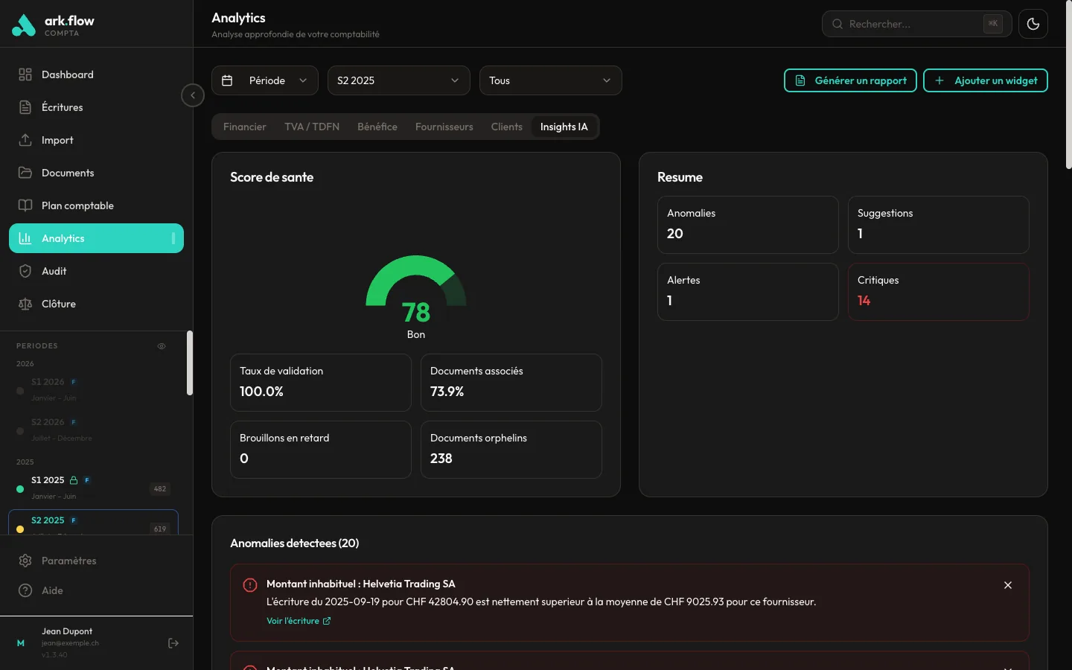Screen dimensions: 1072x670
Task: Switch to the TVA / TDFN tab
Action: point(311,127)
